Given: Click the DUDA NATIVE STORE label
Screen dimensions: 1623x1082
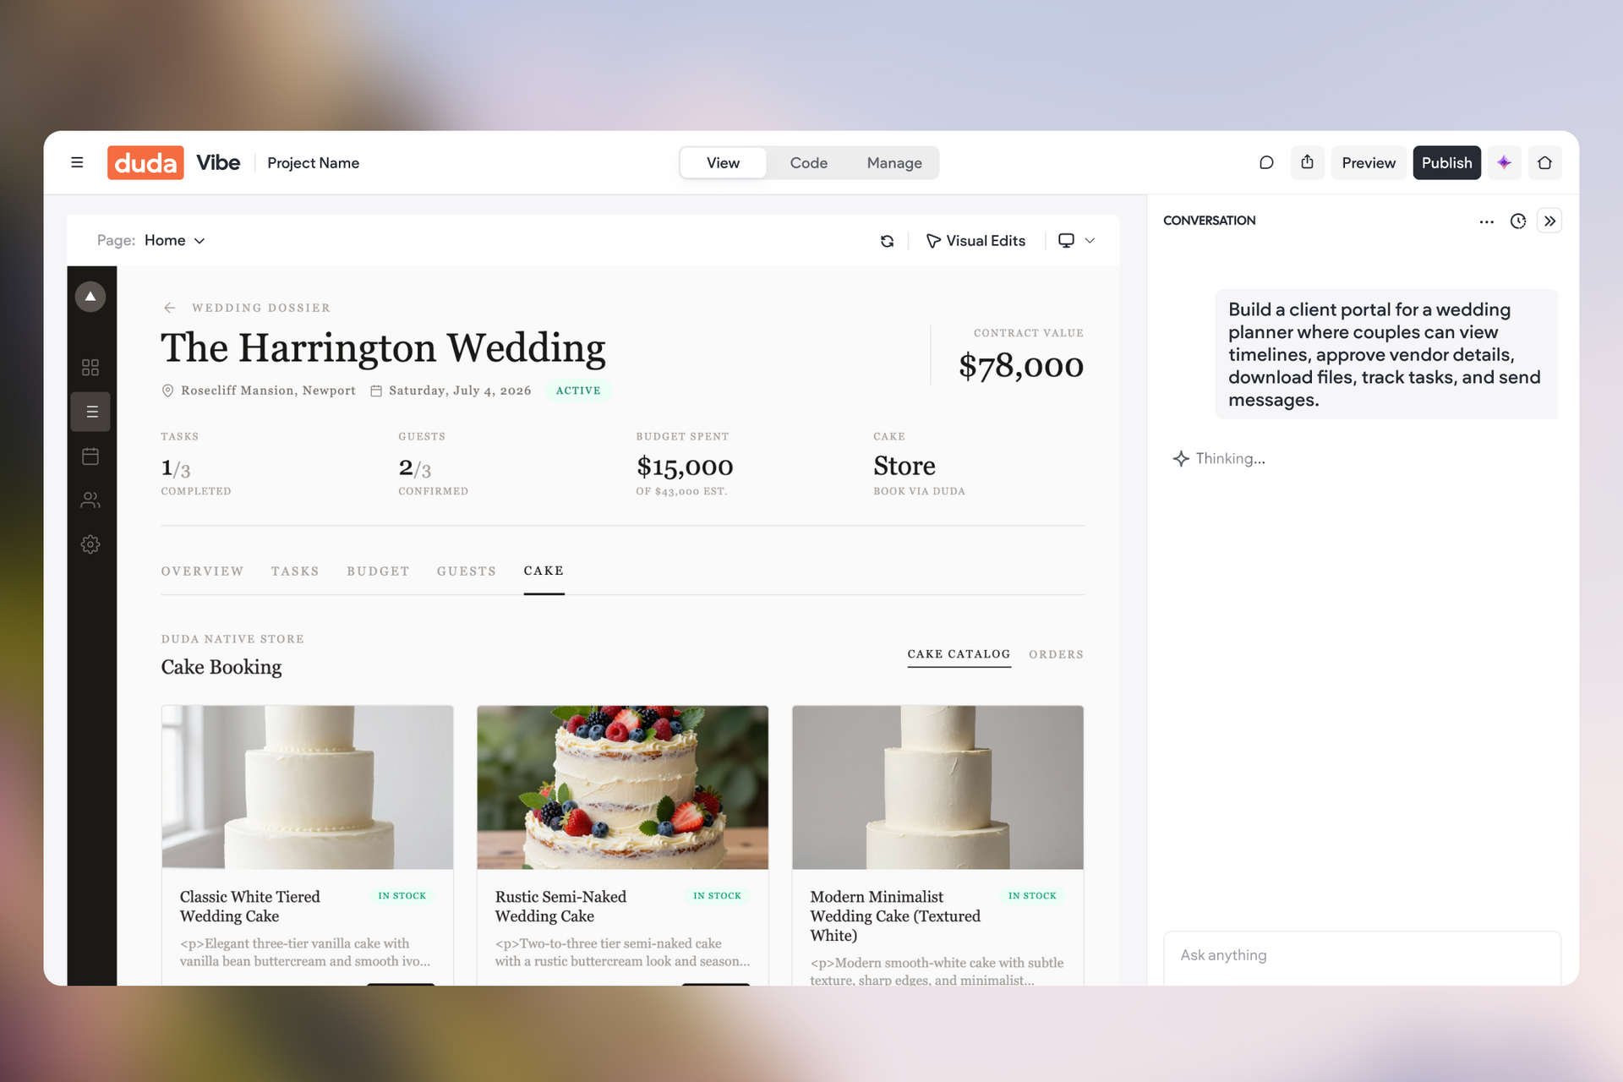Looking at the screenshot, I should 232,639.
